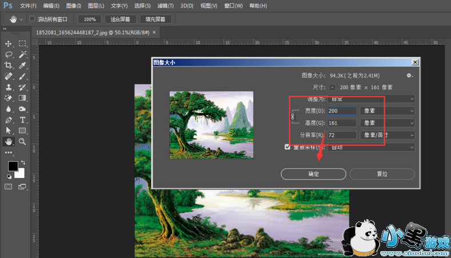
Task: Click the 适合屏幕 button
Action: [x=120, y=19]
